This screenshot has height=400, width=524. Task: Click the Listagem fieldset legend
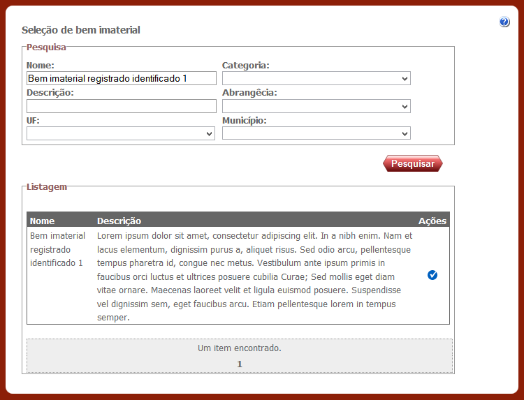click(47, 186)
